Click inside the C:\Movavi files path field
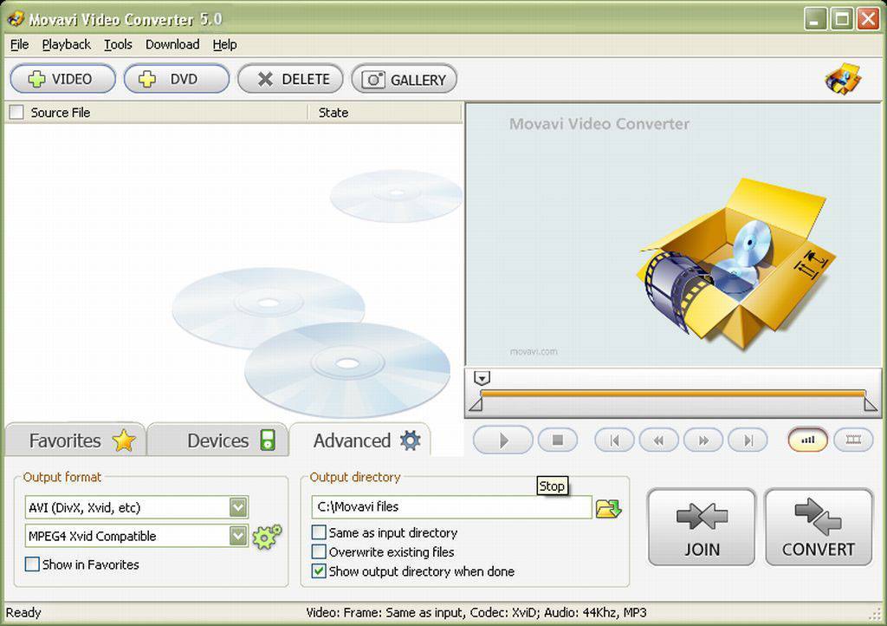 pos(450,508)
